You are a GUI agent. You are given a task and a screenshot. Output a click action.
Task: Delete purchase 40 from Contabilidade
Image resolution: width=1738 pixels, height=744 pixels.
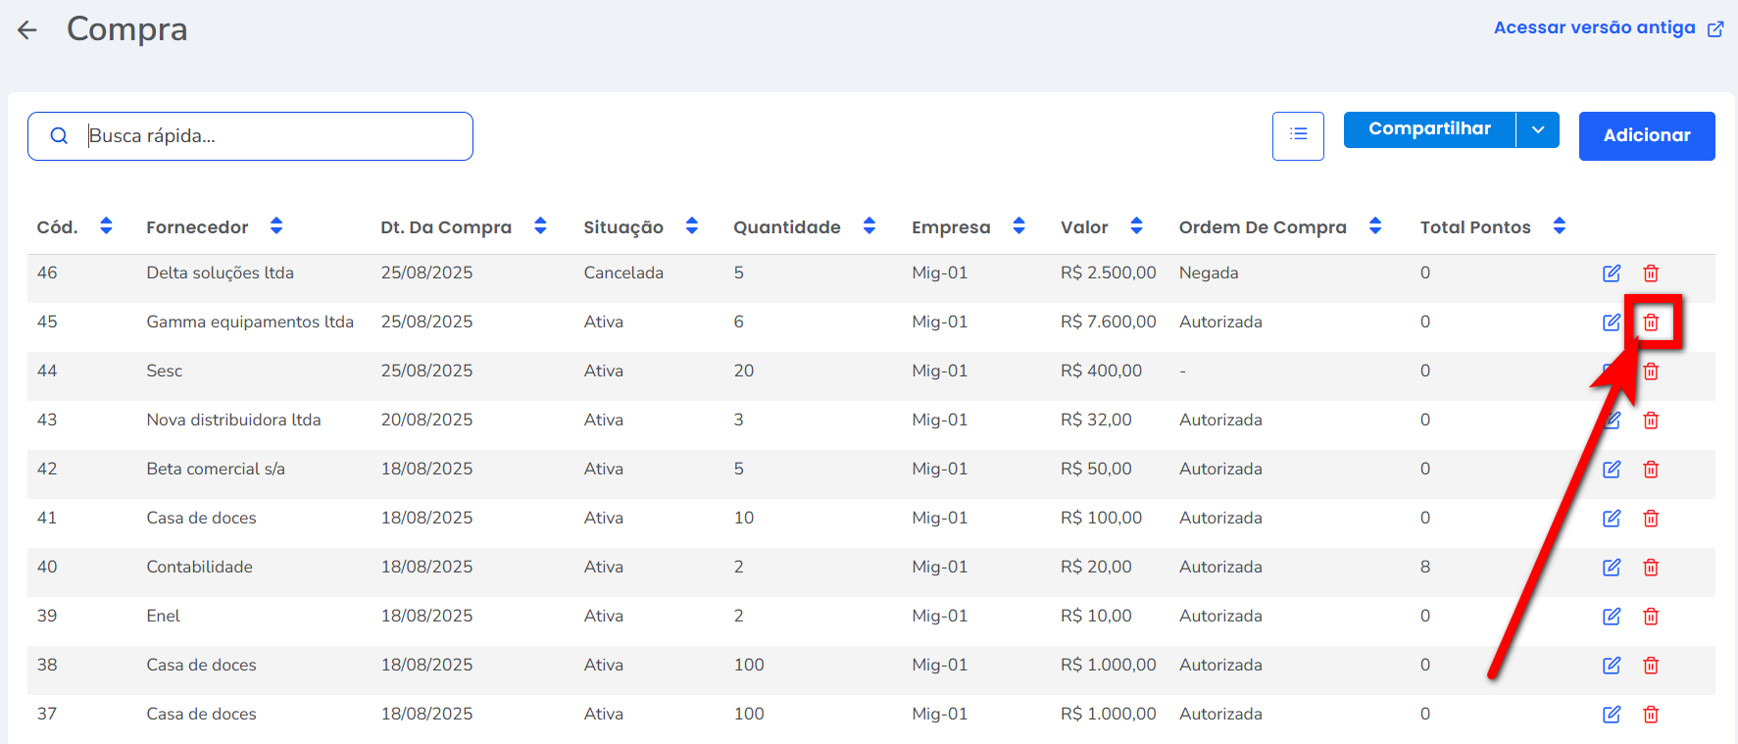click(x=1651, y=568)
